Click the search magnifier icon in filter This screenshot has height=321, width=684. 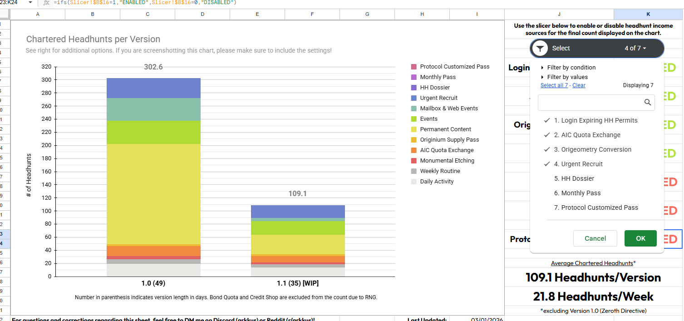[648, 103]
